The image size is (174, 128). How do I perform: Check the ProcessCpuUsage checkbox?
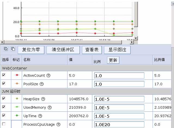[x=4, y=124]
